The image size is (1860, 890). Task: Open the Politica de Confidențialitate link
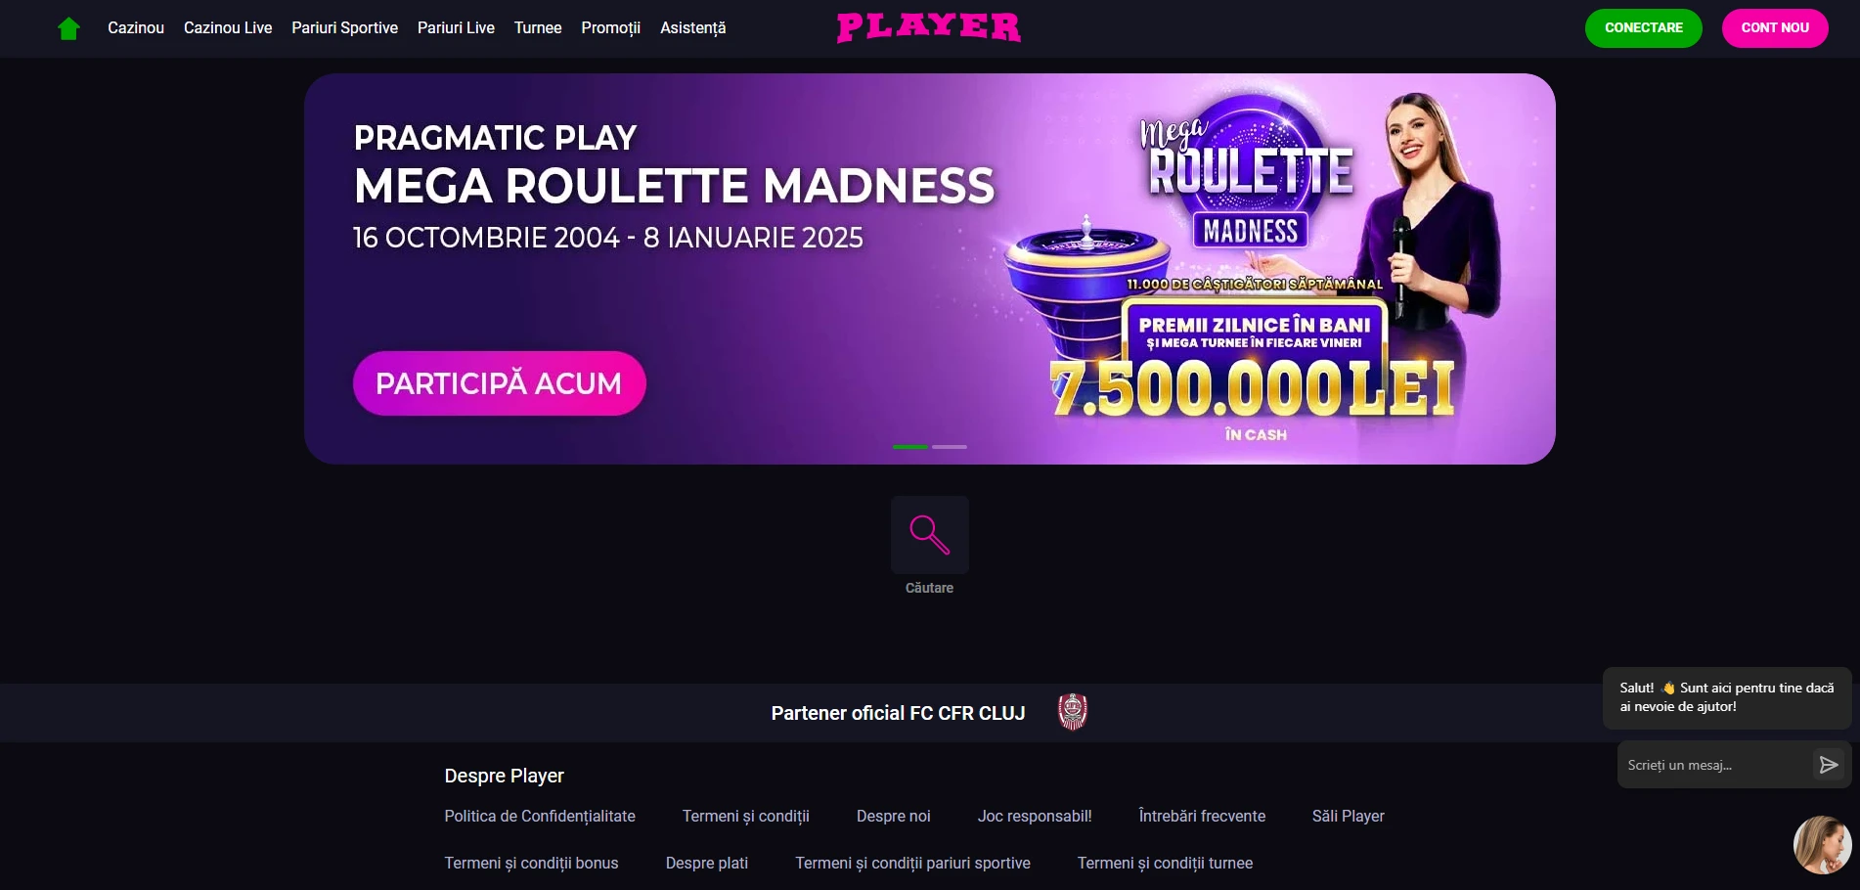(x=540, y=816)
